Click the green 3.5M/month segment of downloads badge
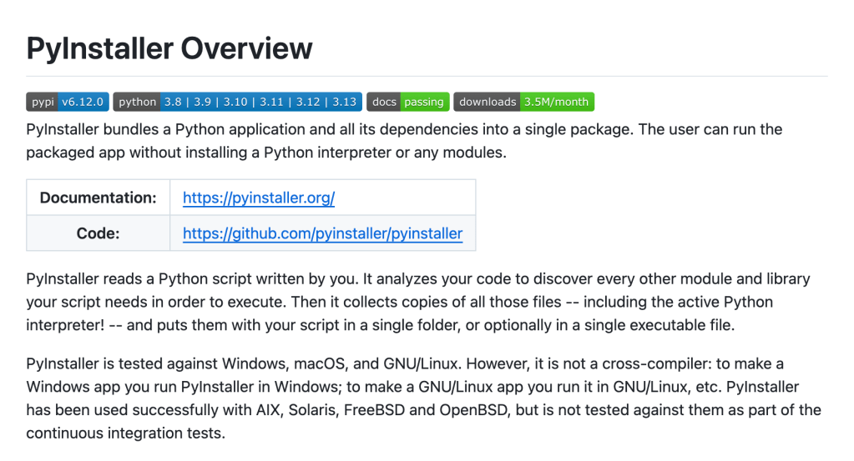 pos(557,102)
